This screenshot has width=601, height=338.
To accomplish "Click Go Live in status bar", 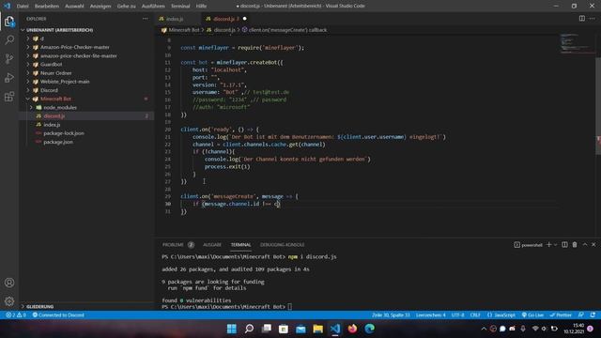I will pyautogui.click(x=532, y=315).
